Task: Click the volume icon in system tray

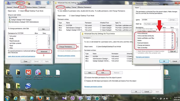Action: [167, 98]
